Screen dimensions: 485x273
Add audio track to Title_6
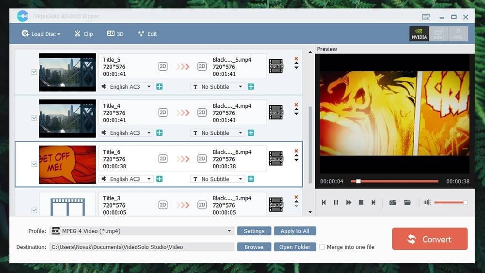[x=159, y=179]
